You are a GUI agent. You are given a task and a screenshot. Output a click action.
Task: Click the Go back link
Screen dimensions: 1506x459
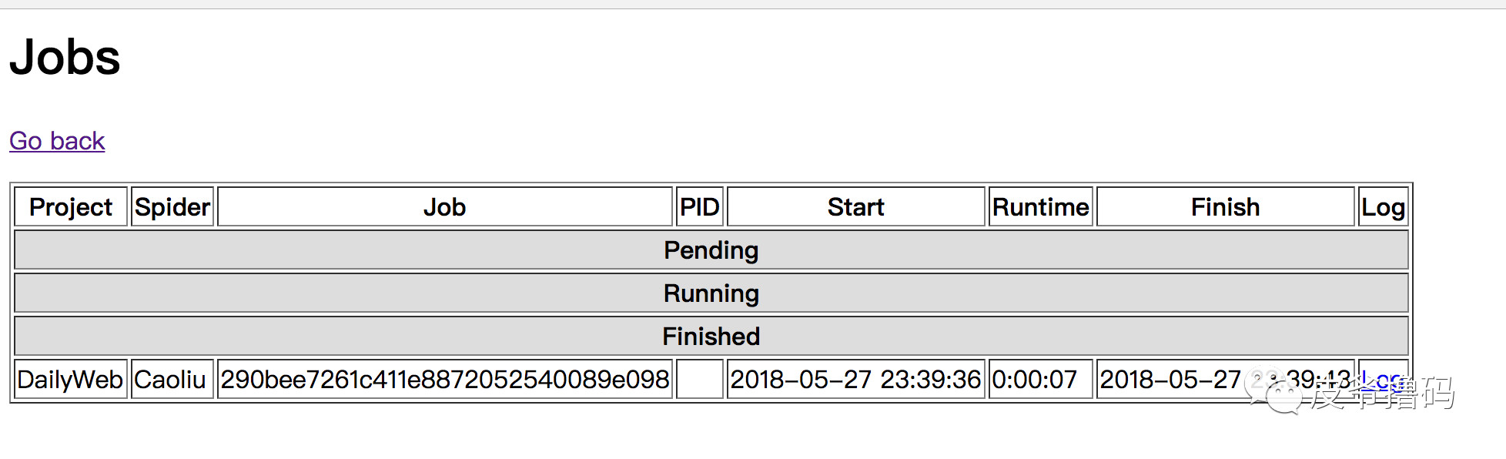pyautogui.click(x=57, y=141)
